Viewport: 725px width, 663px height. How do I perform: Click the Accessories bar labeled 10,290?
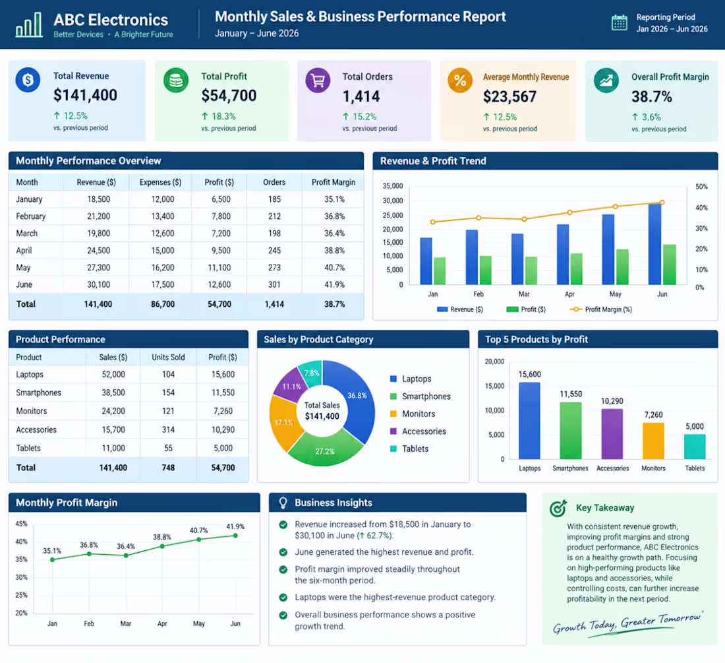pos(612,433)
